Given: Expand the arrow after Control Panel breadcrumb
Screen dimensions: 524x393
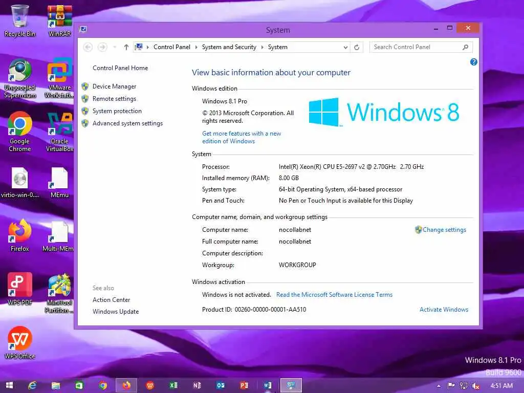Looking at the screenshot, I should (x=196, y=47).
